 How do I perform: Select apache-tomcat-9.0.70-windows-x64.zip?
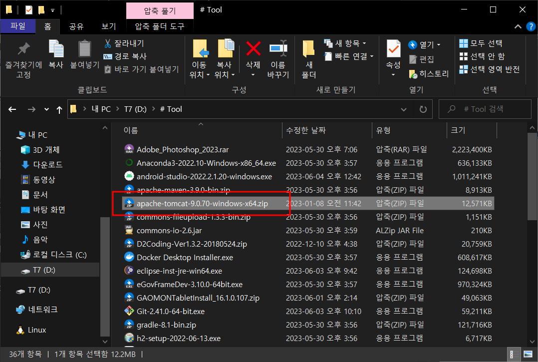(308, 204)
